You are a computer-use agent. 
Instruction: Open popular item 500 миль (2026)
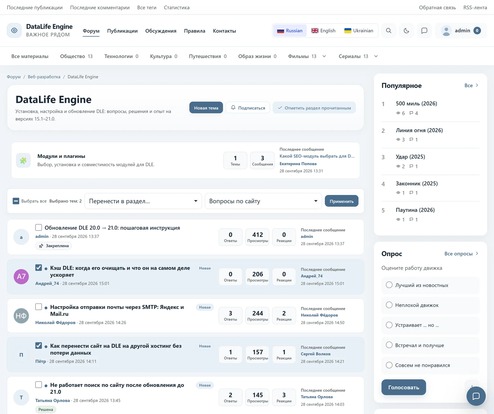pyautogui.click(x=417, y=104)
